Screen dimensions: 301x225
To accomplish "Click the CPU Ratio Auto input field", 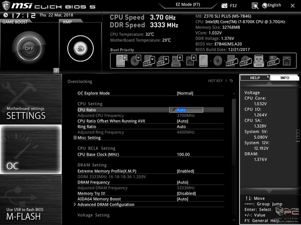I will click(186, 110).
